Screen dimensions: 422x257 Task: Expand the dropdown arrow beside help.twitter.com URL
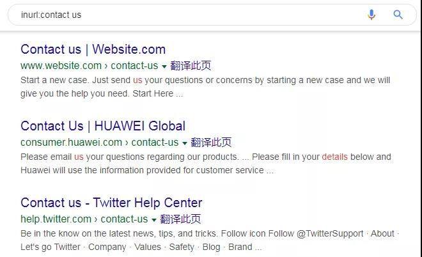point(154,220)
